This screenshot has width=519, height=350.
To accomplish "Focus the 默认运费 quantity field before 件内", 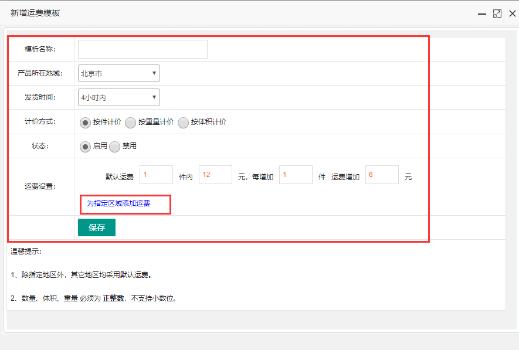I will coord(156,175).
